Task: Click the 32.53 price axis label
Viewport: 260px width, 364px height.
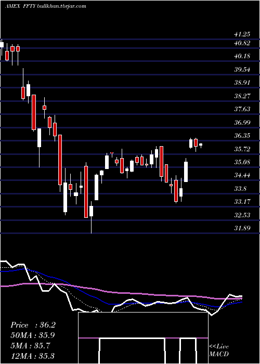Action: pyautogui.click(x=242, y=215)
